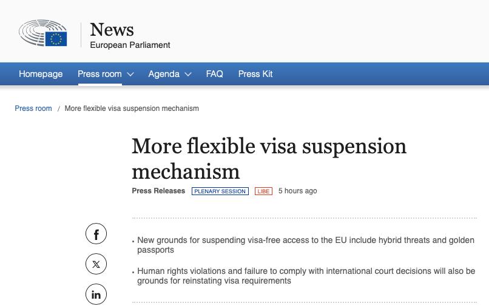
Task: Expand the Agenda navigation chevron
Action: 188,75
